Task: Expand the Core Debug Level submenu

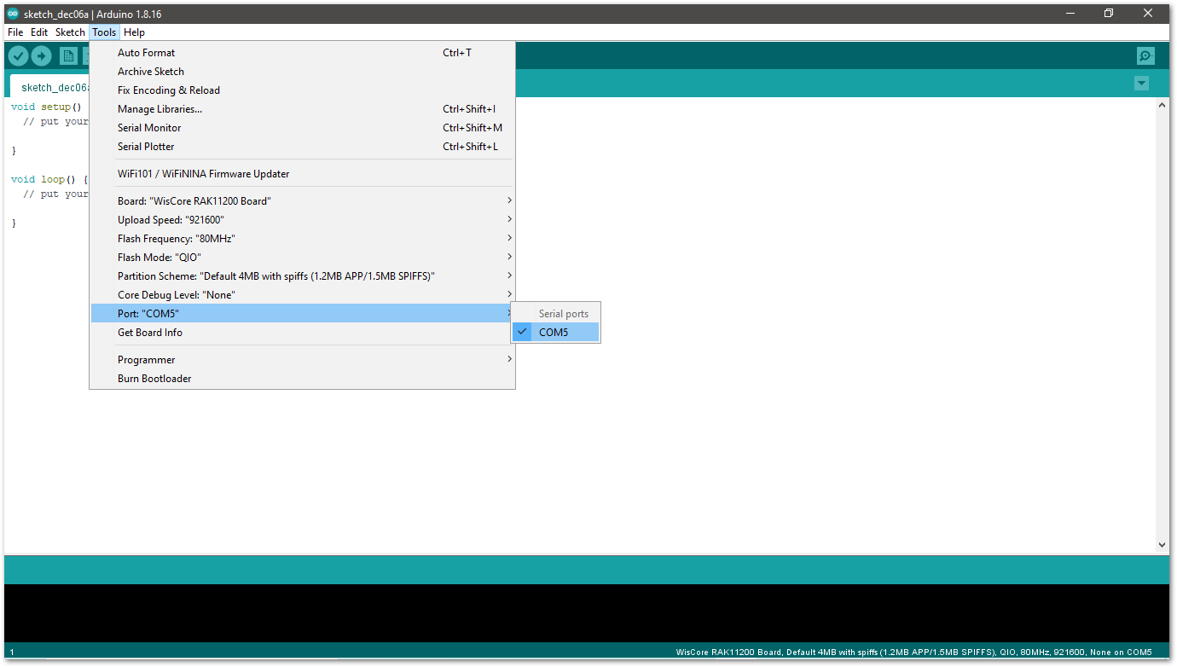Action: click(302, 295)
